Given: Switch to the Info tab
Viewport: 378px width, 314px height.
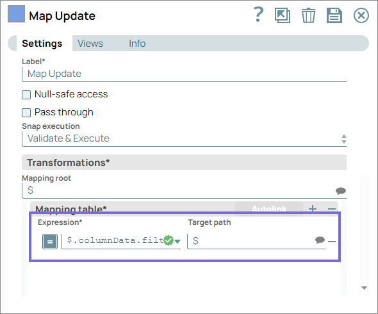Looking at the screenshot, I should point(137,44).
